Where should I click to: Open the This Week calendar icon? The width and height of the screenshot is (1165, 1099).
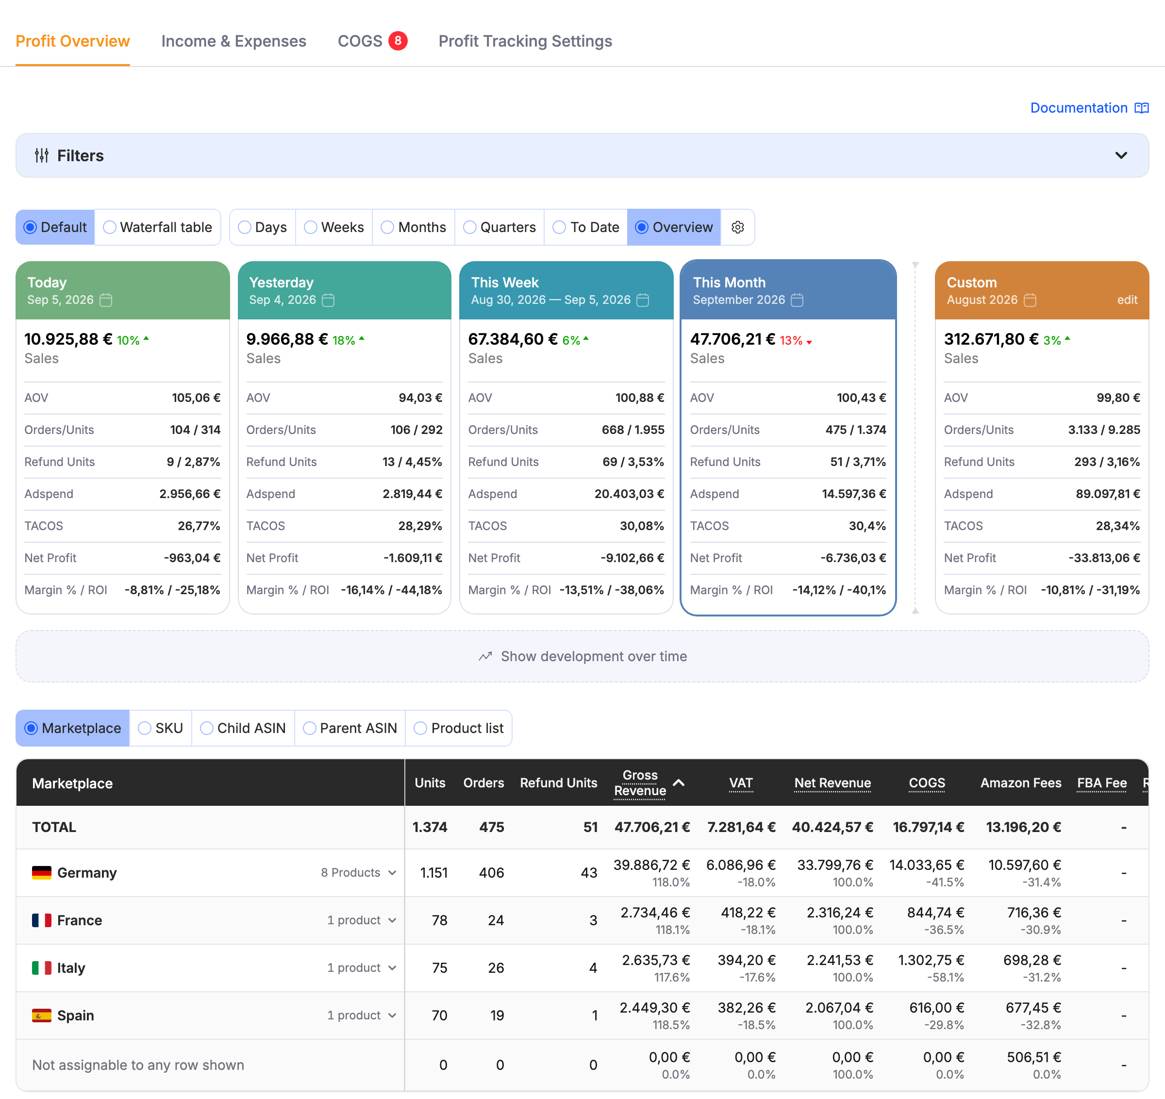point(643,300)
